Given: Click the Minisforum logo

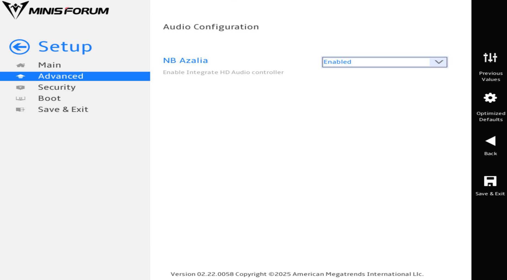Looking at the screenshot, I should point(55,10).
